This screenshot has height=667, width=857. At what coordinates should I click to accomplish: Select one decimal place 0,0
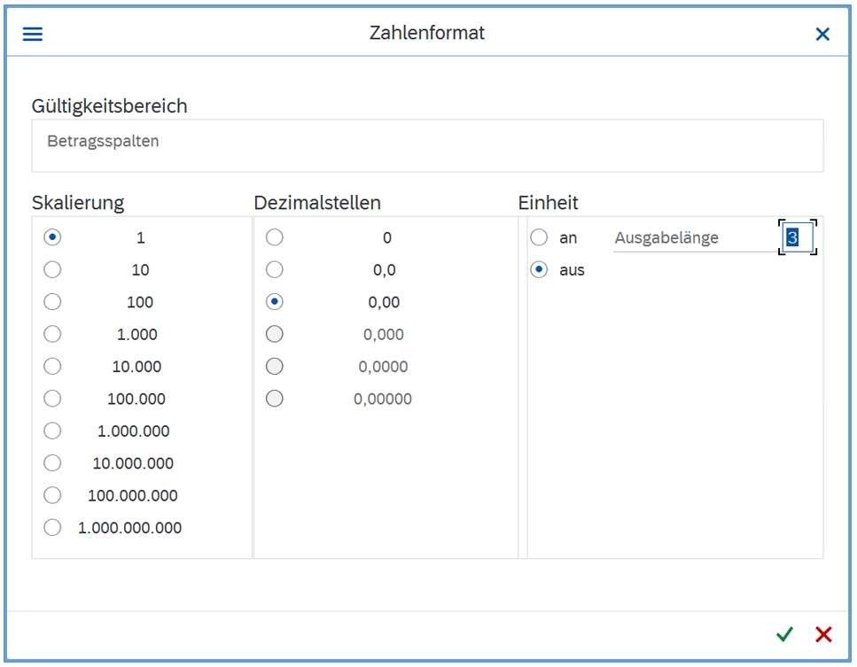[x=275, y=269]
